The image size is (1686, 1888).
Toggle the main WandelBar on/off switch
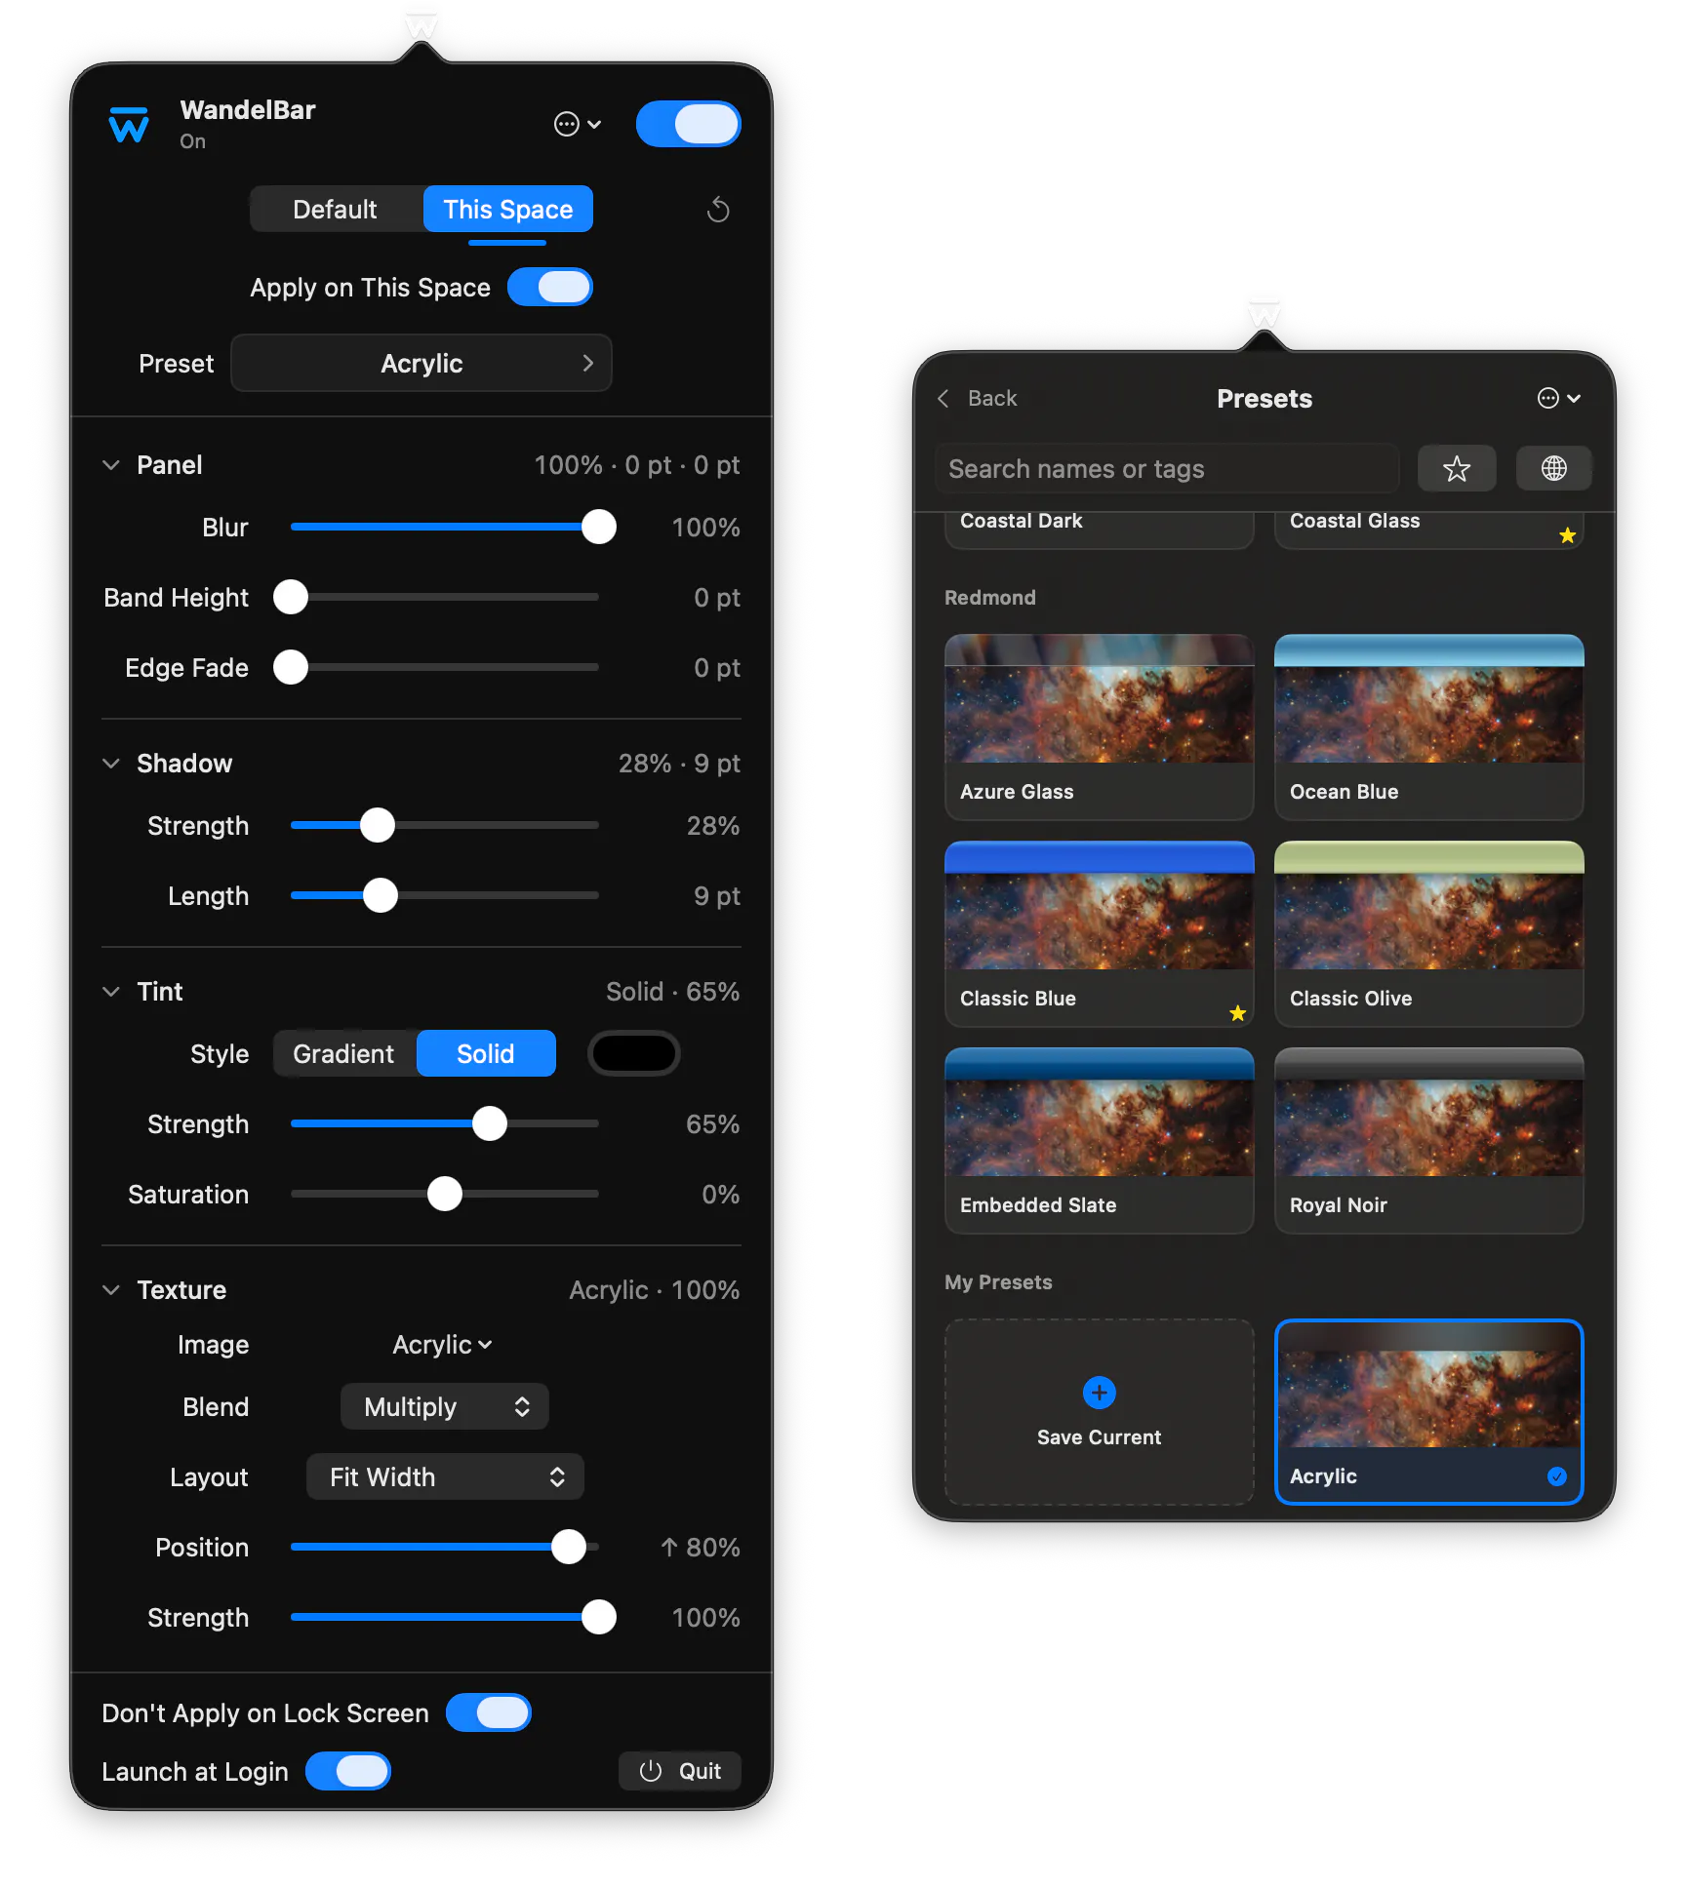pyautogui.click(x=689, y=124)
